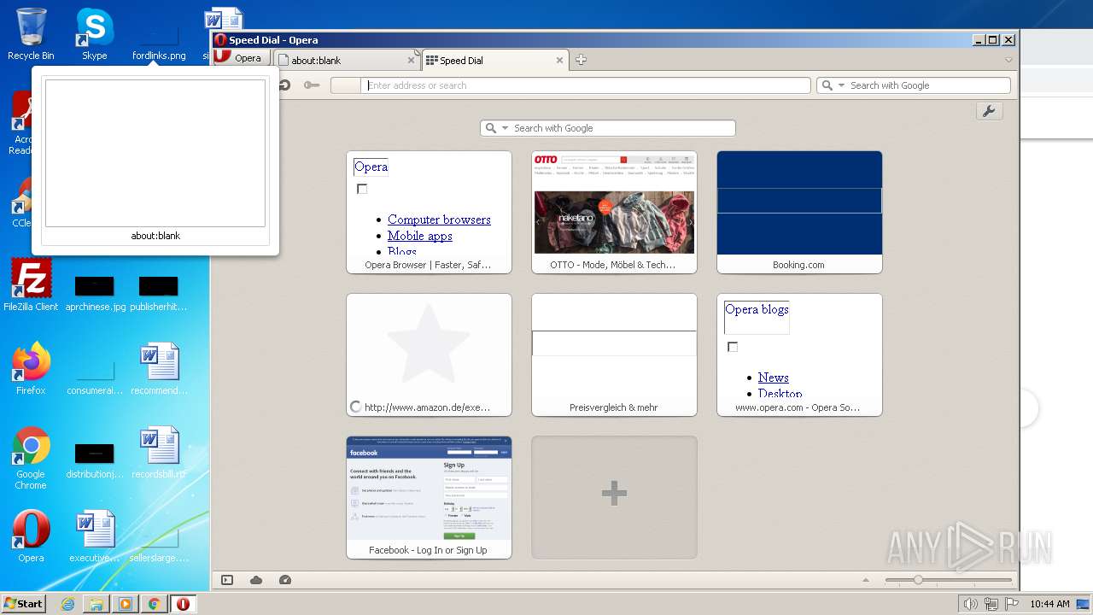Screen dimensions: 1093x615
Task: Add a new speed dial entry
Action: tap(614, 497)
